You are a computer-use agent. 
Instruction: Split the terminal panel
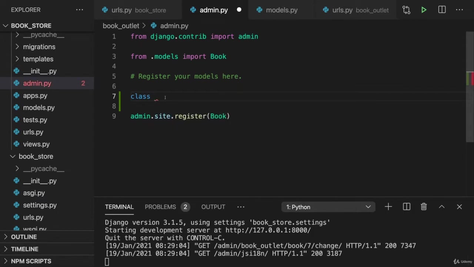click(406, 207)
